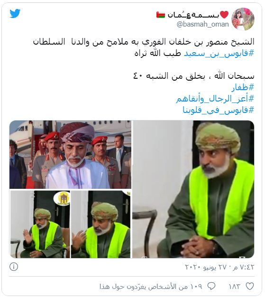Open large photo of man in yellow vest

(x=193, y=189)
